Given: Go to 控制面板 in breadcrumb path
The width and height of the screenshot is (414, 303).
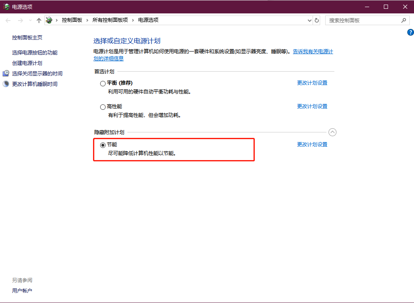Looking at the screenshot, I should (72, 20).
